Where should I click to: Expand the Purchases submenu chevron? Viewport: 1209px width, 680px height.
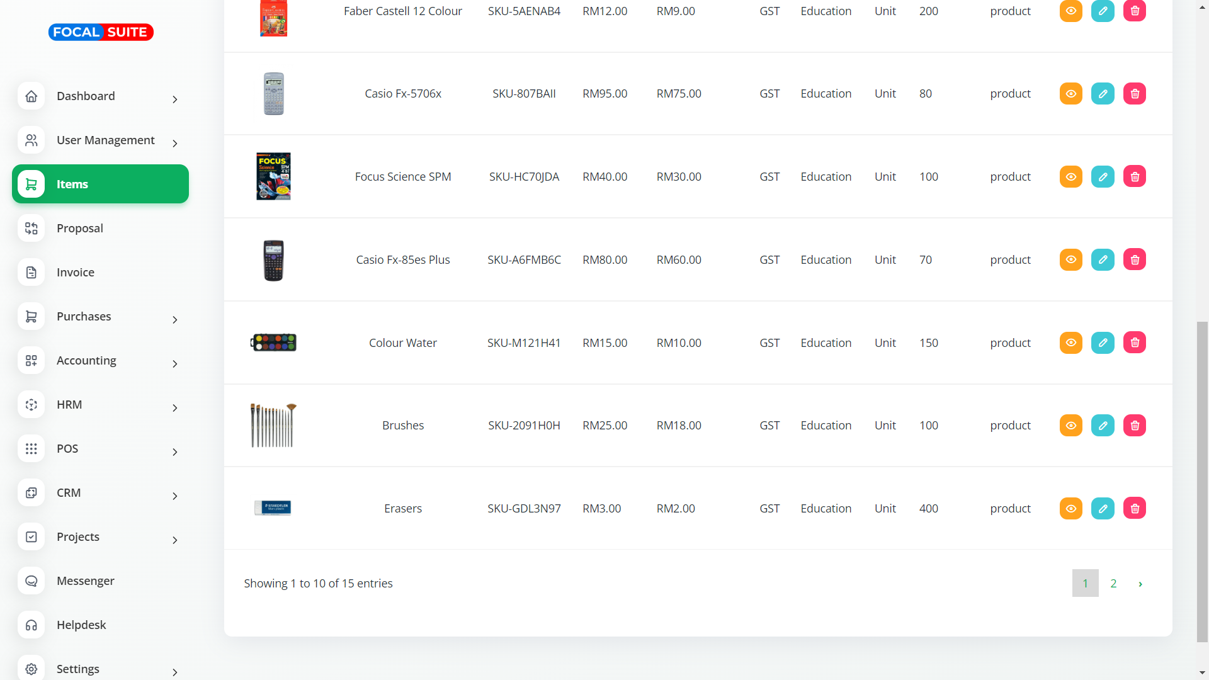tap(175, 320)
